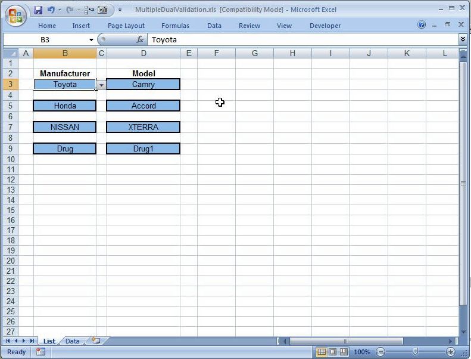Image resolution: width=471 pixels, height=359 pixels.
Task: Open the Formulas ribbon tab
Action: click(175, 26)
